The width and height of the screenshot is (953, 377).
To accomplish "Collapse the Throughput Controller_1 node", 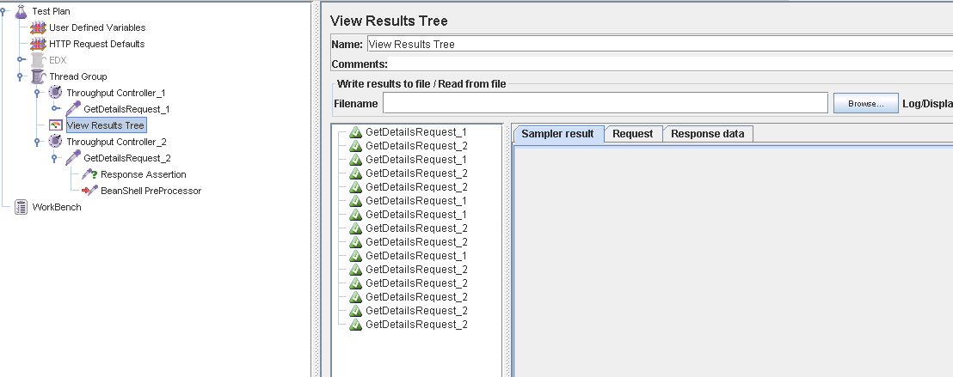I will (37, 92).
